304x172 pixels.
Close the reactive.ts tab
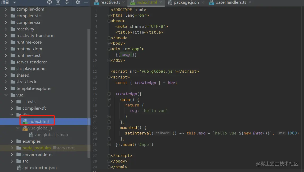pyautogui.click(x=124, y=2)
